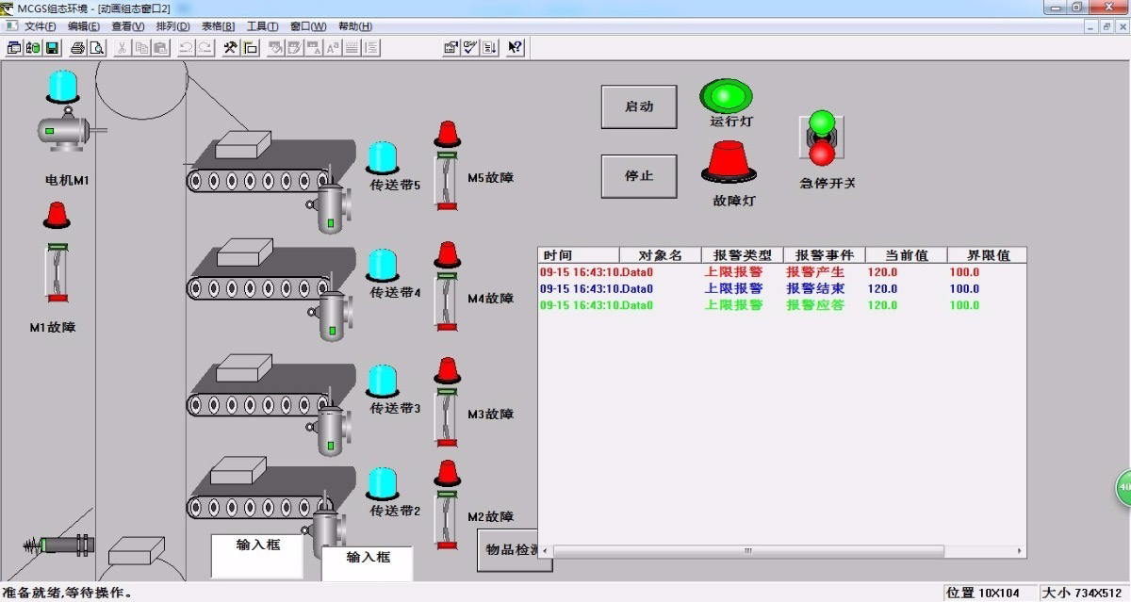Click the 启动 start button
This screenshot has width=1131, height=602.
coord(639,106)
